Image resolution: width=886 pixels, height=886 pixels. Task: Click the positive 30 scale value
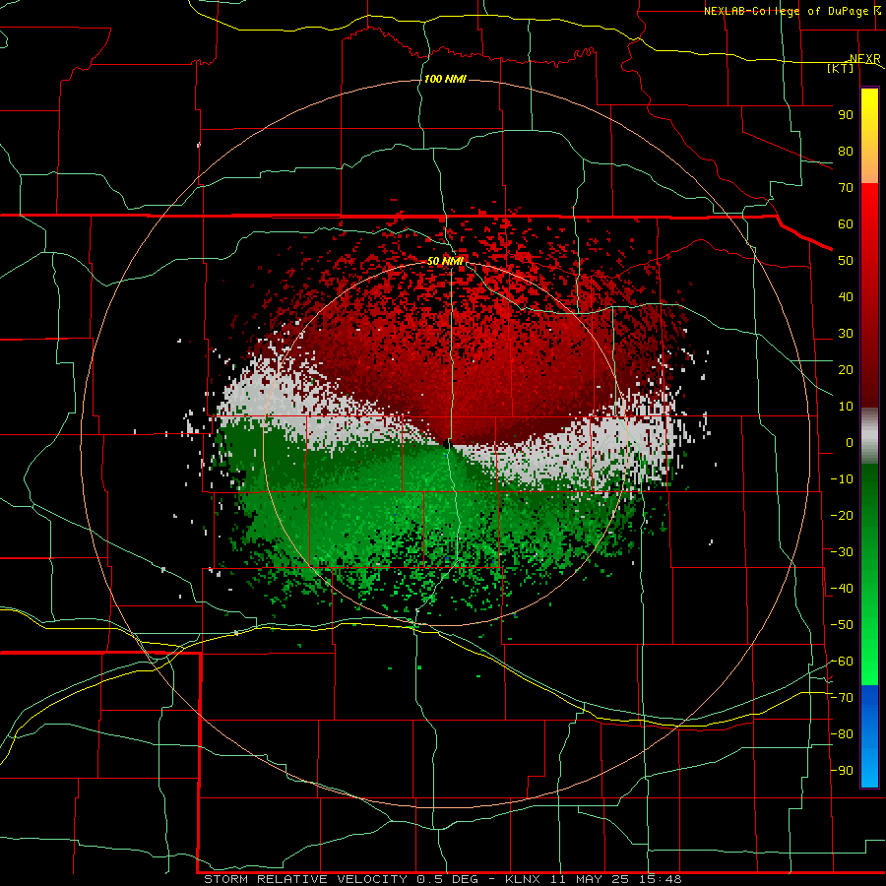(x=846, y=334)
